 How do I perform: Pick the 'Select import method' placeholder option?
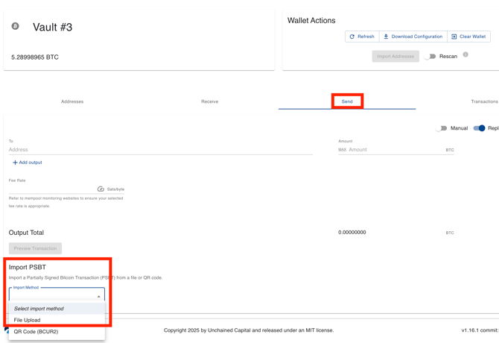click(x=39, y=309)
